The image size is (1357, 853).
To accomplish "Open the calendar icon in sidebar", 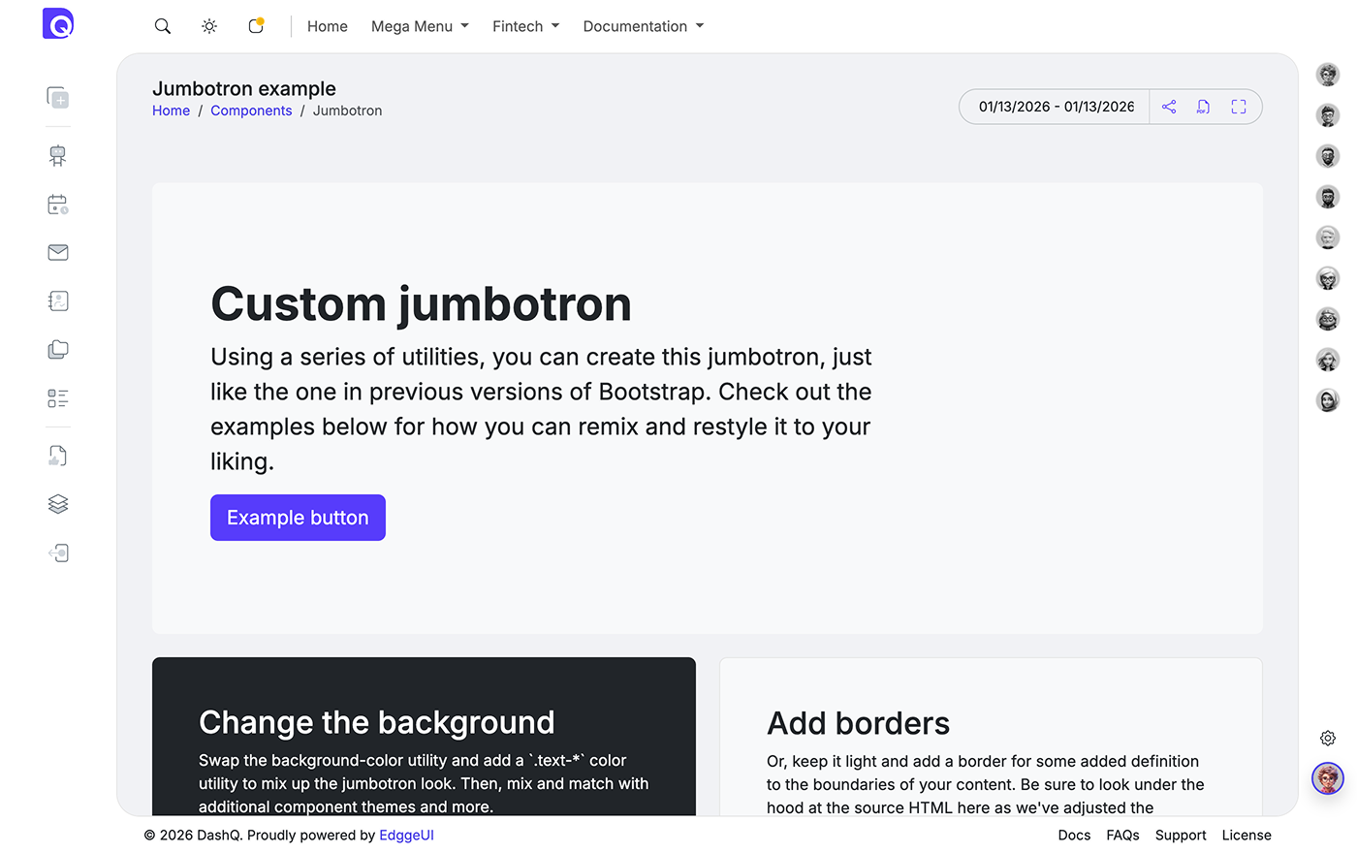I will pyautogui.click(x=58, y=205).
